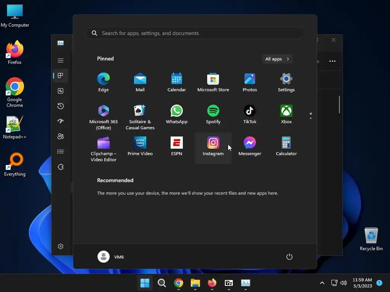
Task: Open Messenger
Action: (x=250, y=146)
